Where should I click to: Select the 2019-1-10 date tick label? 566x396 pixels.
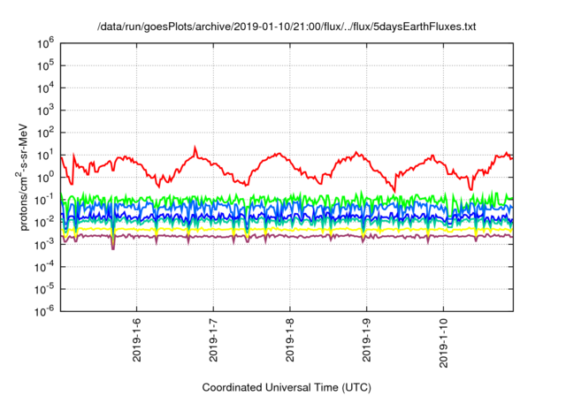tap(443, 343)
